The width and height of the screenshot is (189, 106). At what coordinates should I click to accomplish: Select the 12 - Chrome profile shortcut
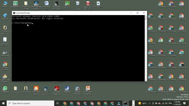171,53
